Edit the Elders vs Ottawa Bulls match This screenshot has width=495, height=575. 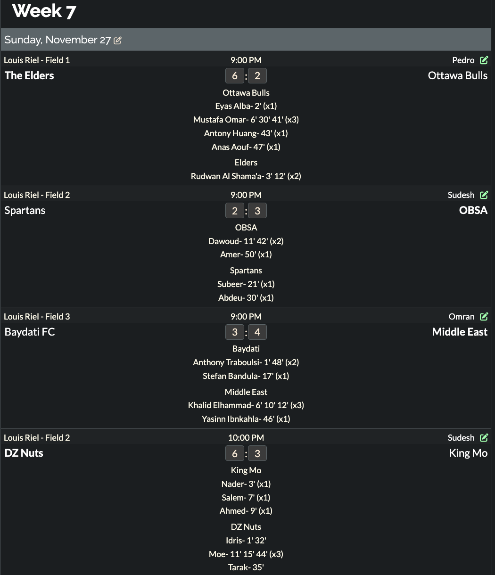[484, 60]
